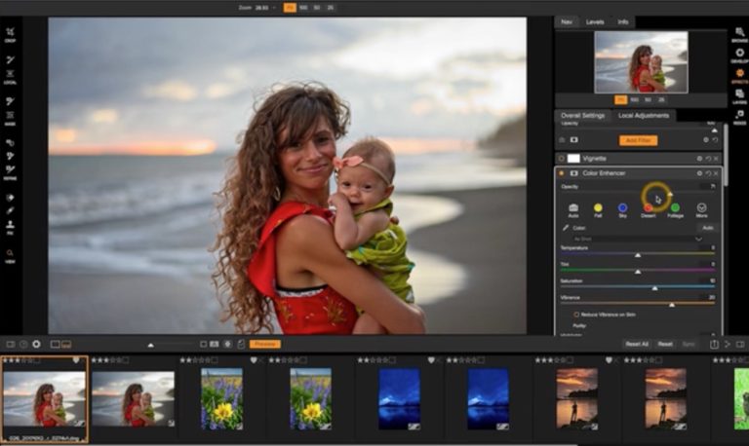Toggle the filmstrip view icon

(66, 344)
